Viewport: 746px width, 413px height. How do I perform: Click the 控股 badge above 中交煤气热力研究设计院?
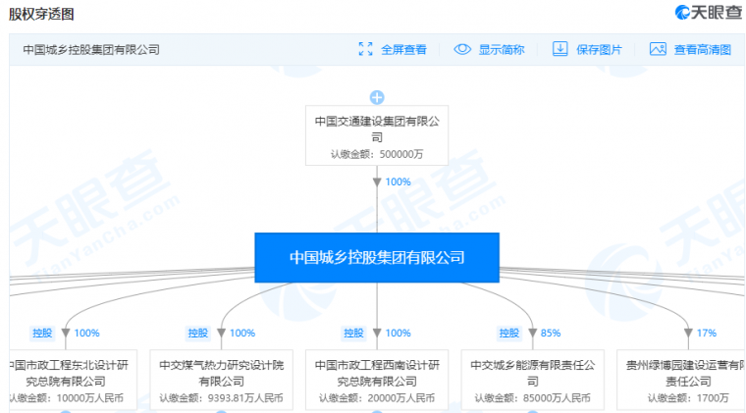[x=196, y=333]
